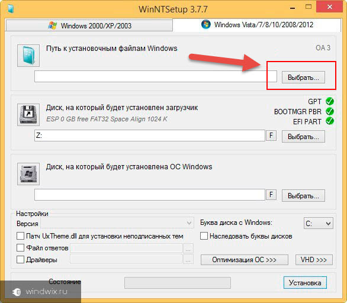Click the GPT green checkmark status icon
Image resolution: width=347 pixels, height=303 pixels.
(330, 101)
